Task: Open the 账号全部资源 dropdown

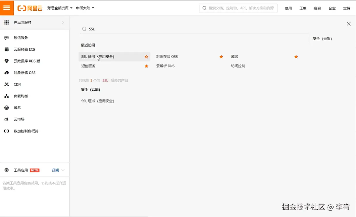Action: [x=60, y=8]
